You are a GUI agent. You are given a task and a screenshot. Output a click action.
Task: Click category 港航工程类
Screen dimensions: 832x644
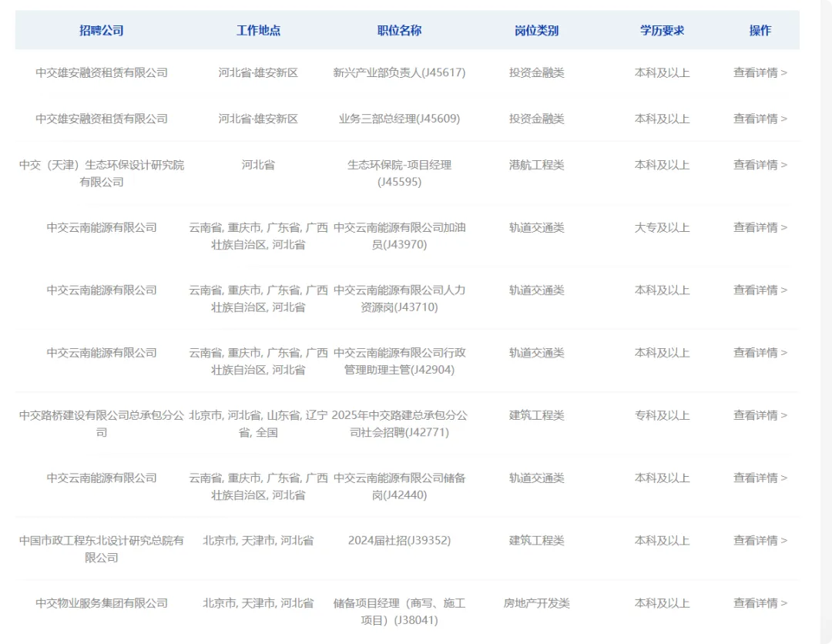tap(536, 165)
